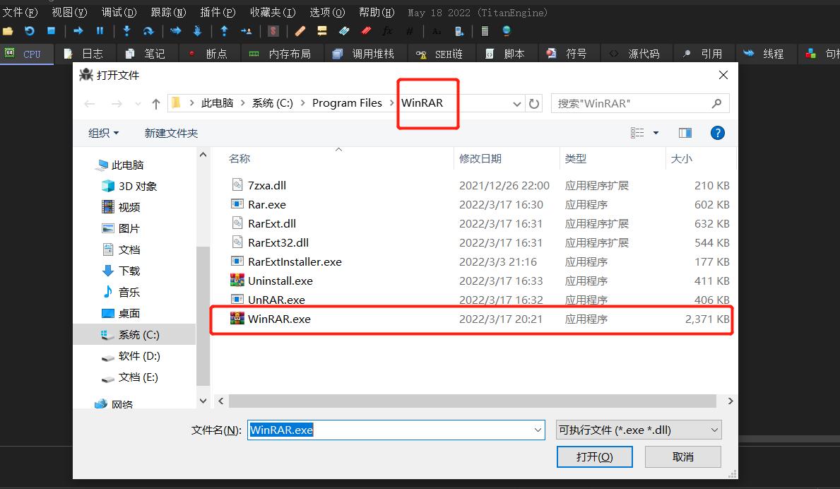Toggle the preview pane button
Viewport: 840px width, 489px height.
(x=685, y=133)
